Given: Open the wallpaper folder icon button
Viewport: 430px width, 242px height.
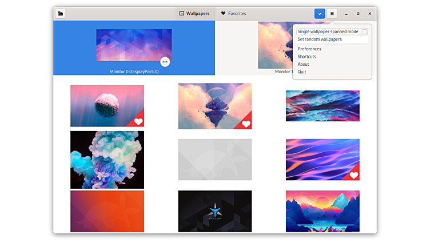Looking at the screenshot, I should 61,13.
